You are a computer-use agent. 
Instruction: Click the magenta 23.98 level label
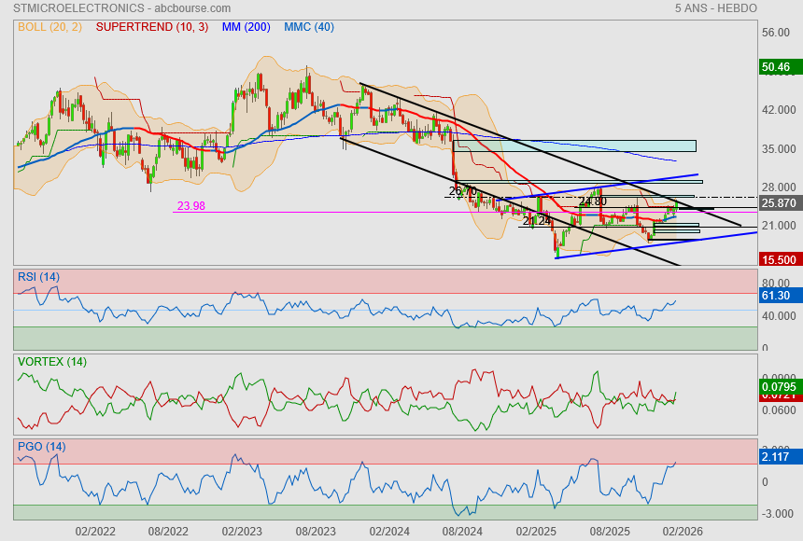coord(190,206)
